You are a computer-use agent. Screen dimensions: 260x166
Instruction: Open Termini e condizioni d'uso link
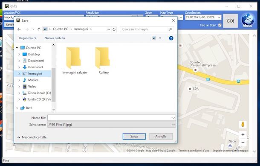coord(194,151)
